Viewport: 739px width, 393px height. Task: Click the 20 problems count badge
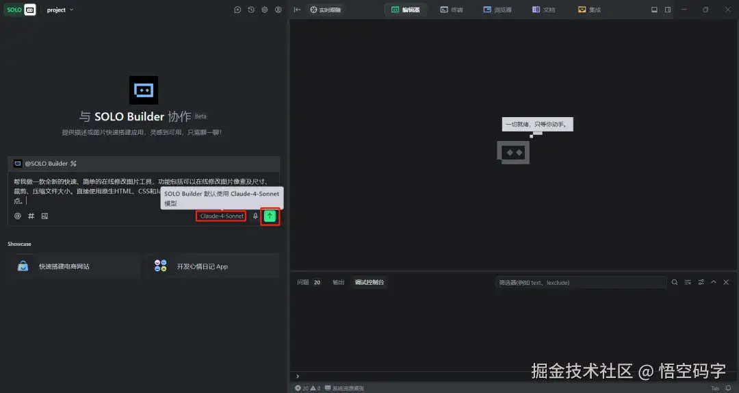[317, 283]
